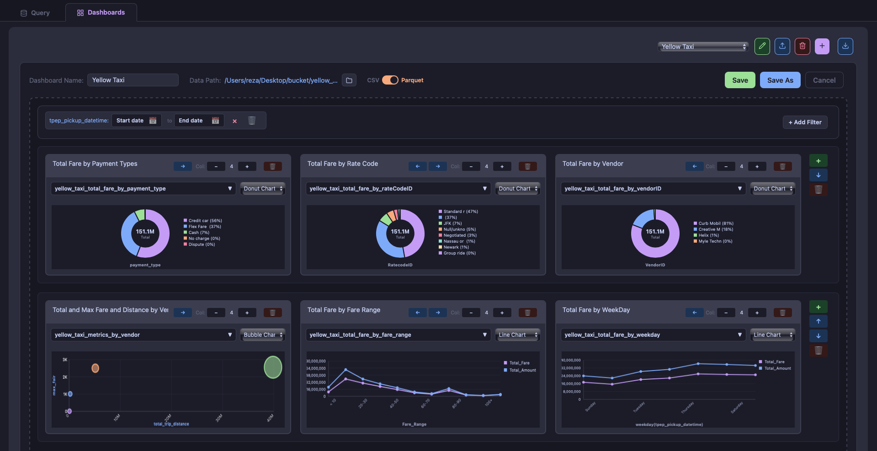The width and height of the screenshot is (877, 451).
Task: Decrease column width of Total Fare by Fare Range
Action: tap(471, 313)
